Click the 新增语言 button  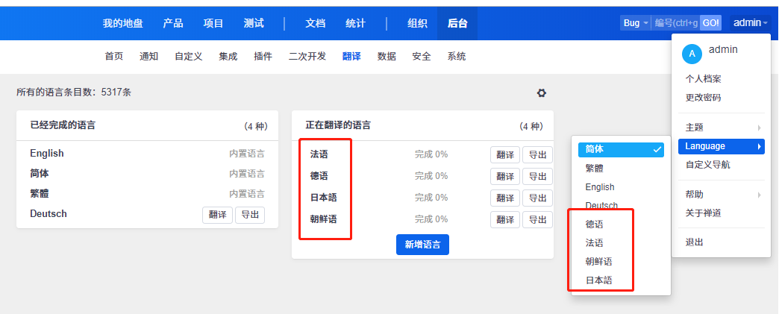pyautogui.click(x=422, y=245)
